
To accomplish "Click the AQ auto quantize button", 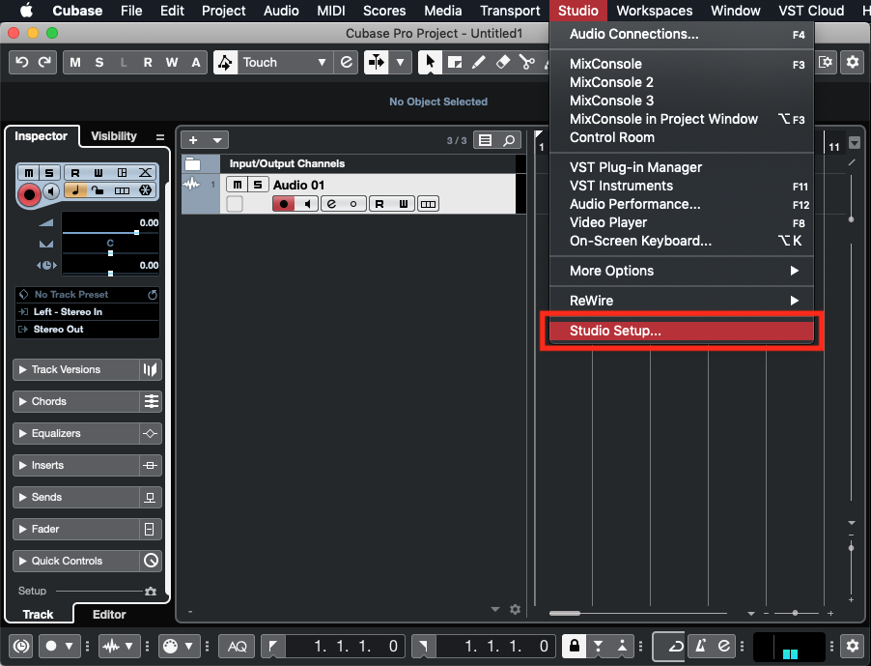I will (238, 646).
